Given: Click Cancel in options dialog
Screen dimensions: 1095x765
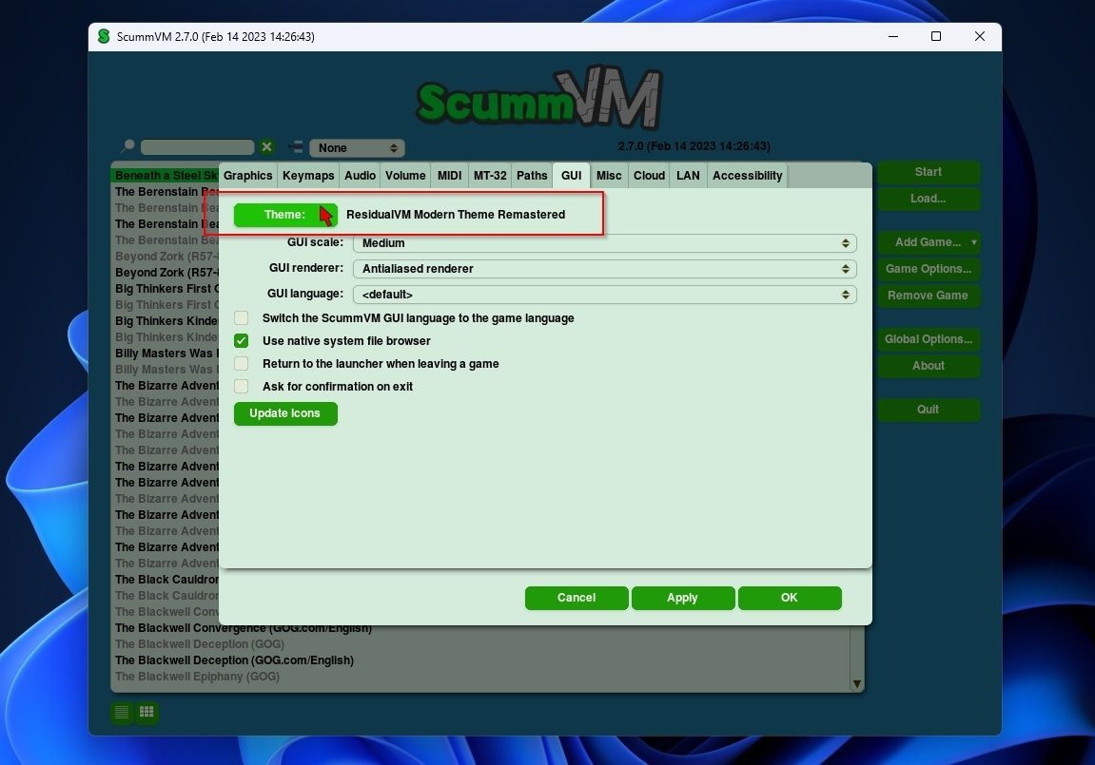Looking at the screenshot, I should (577, 598).
